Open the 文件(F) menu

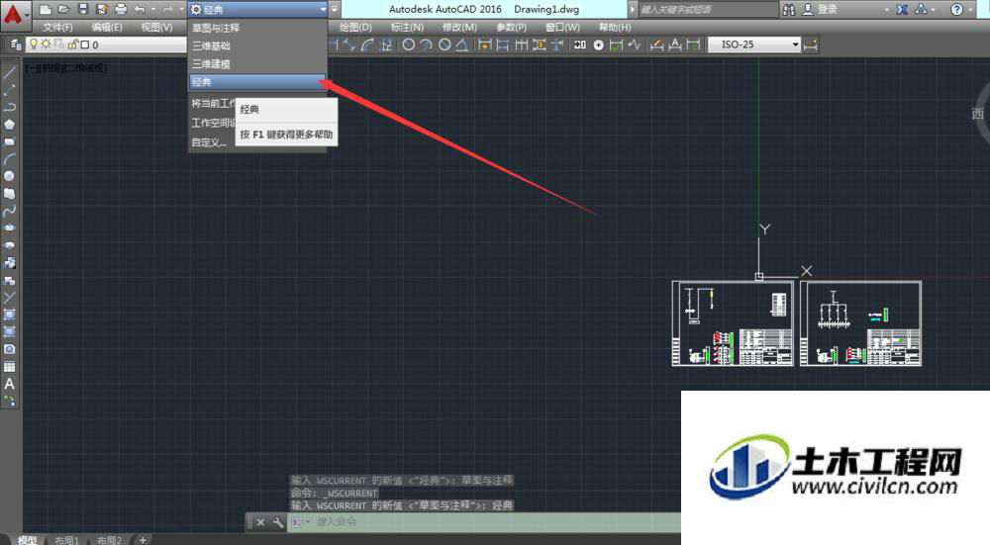click(57, 27)
